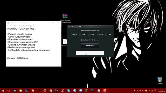Select the IOS 7 checkbox
166x93 pixels.
(89, 34)
